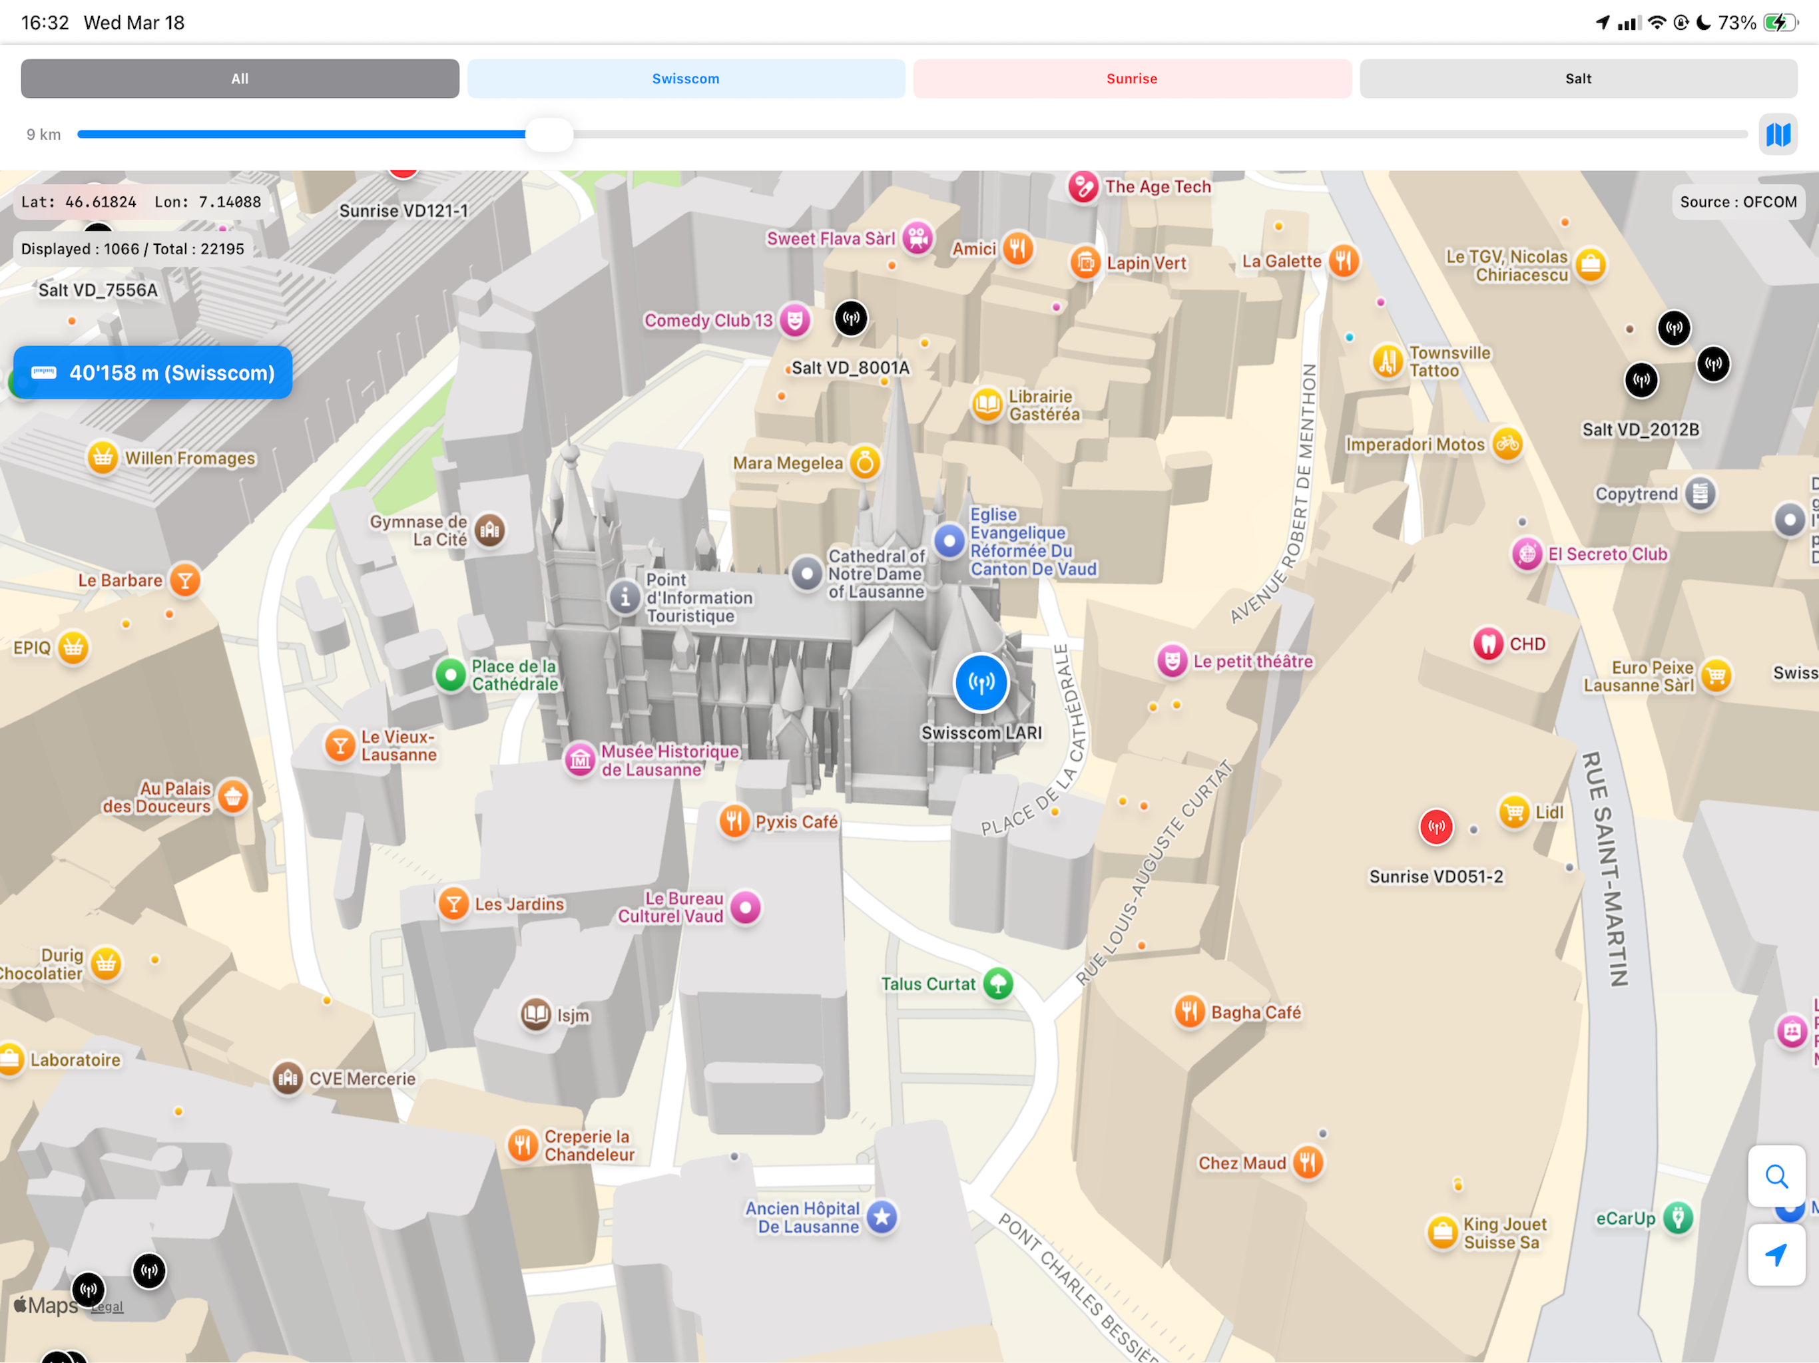
Task: Tap the Pyxis Café restaurant icon
Action: (734, 821)
